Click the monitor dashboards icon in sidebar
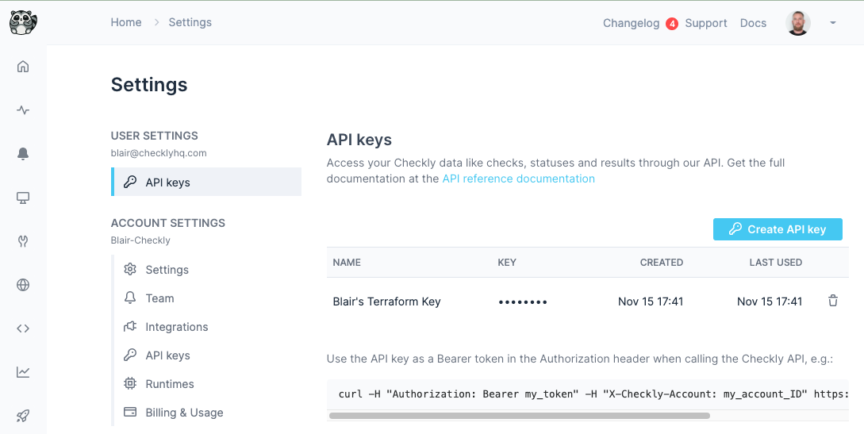This screenshot has height=434, width=864. point(23,198)
